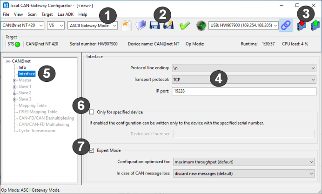Enable the Only for specified device checkbox
The width and height of the screenshot is (322, 194).
pos(92,112)
